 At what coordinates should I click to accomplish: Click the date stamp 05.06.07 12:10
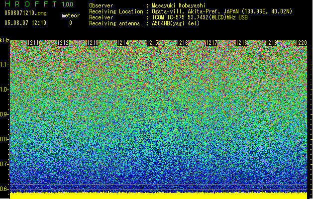click(x=25, y=23)
